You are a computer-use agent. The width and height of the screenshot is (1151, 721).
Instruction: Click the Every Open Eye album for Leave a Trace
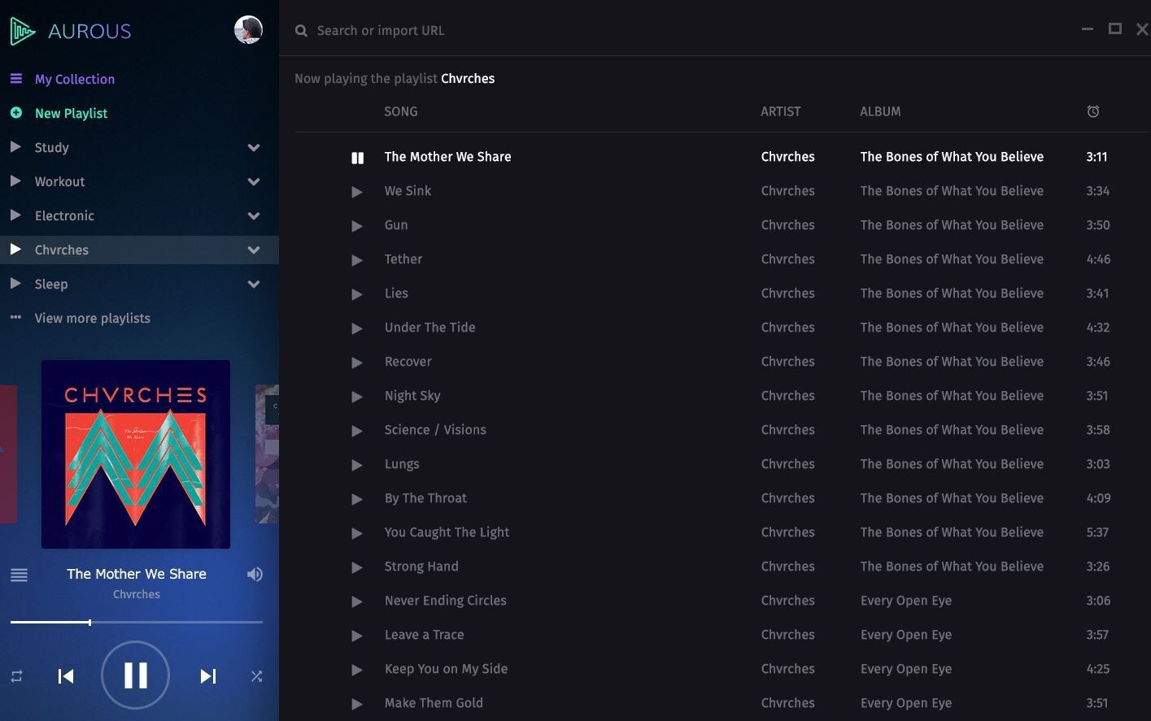coord(906,635)
